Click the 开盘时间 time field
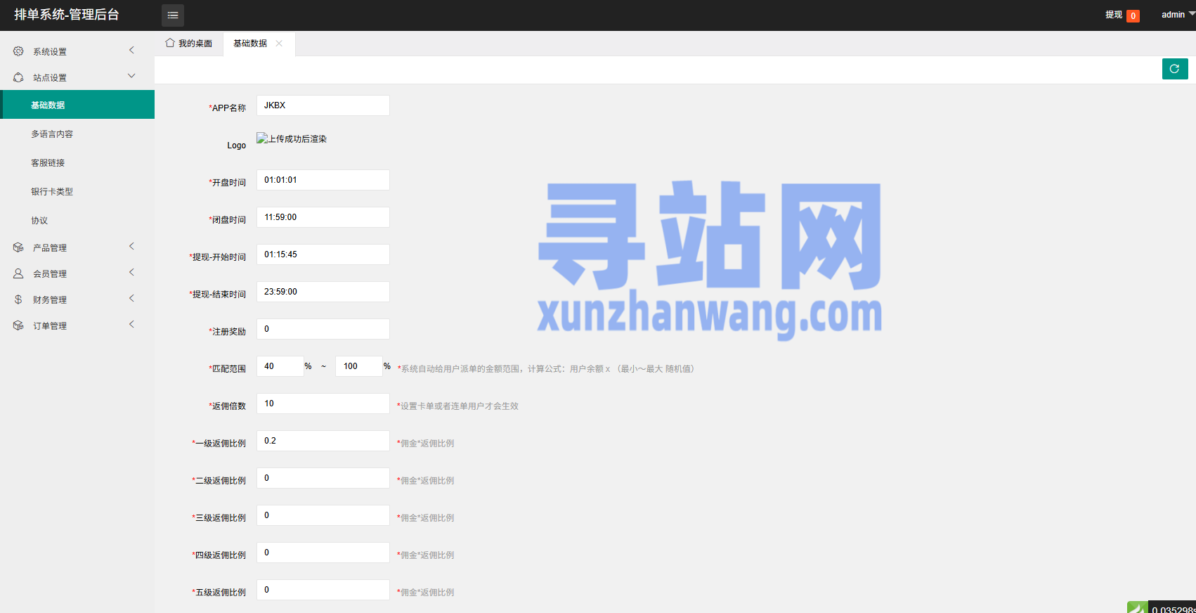1196x613 pixels. [x=323, y=180]
